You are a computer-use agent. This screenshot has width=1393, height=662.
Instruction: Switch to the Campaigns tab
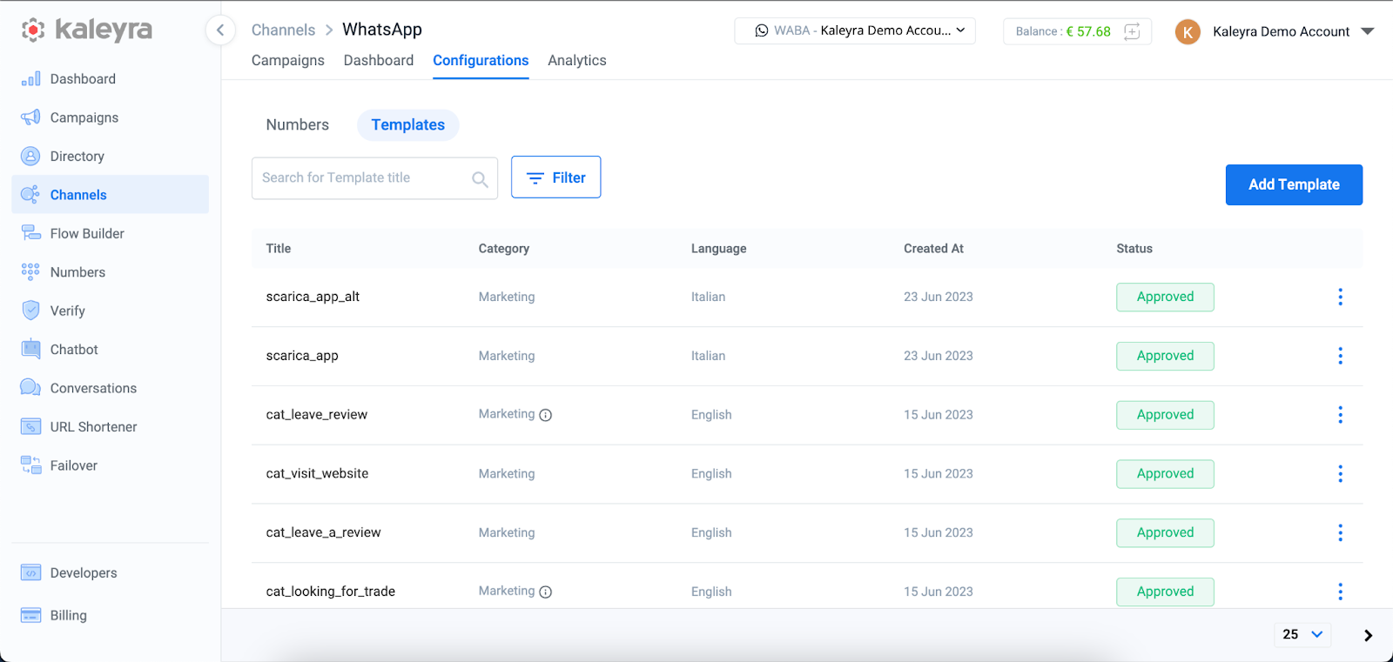click(288, 60)
